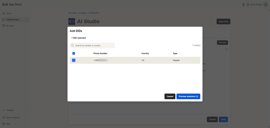
Task: Select the CA country cell
Action: coord(143,60)
